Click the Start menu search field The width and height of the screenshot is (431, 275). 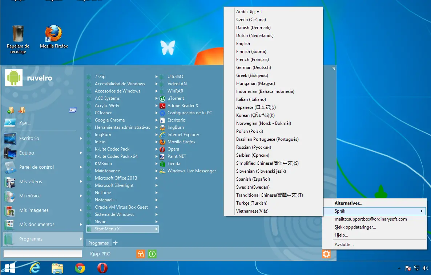coord(43,254)
